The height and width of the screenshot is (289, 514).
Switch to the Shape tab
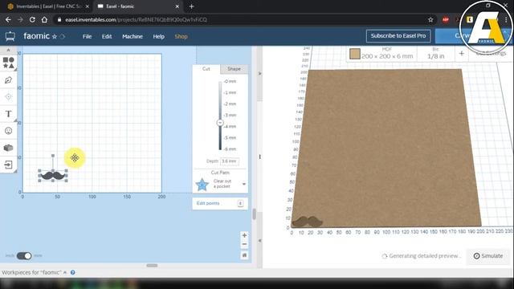coord(234,69)
